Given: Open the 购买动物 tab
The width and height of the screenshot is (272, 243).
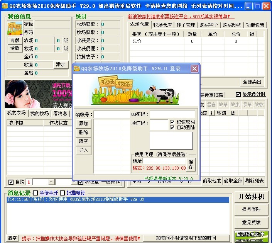Looking at the screenshot, I should [232, 25].
